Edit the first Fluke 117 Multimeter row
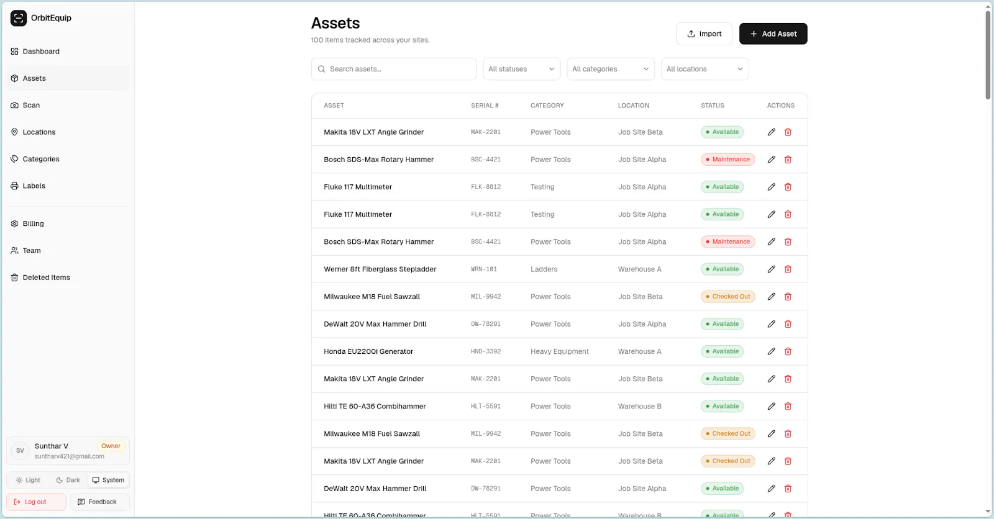Viewport: 994px width, 519px height. [771, 187]
